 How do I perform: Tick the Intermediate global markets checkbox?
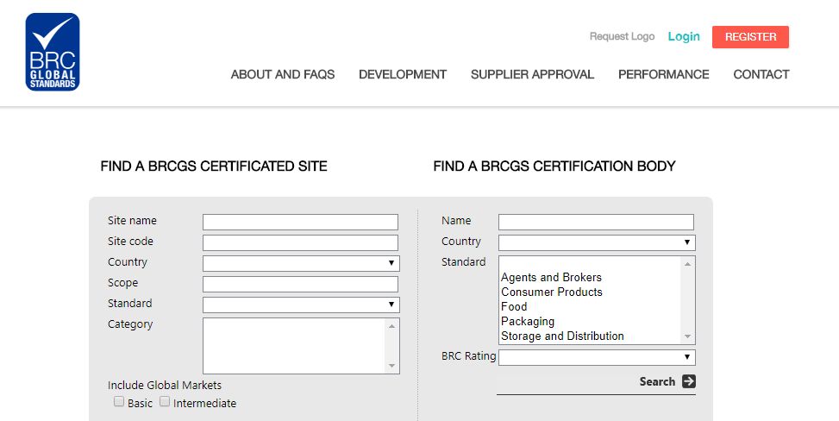coord(165,401)
